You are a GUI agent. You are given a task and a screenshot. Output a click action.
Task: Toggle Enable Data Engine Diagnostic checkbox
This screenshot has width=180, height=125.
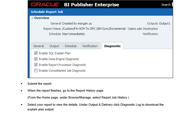(x=36, y=59)
